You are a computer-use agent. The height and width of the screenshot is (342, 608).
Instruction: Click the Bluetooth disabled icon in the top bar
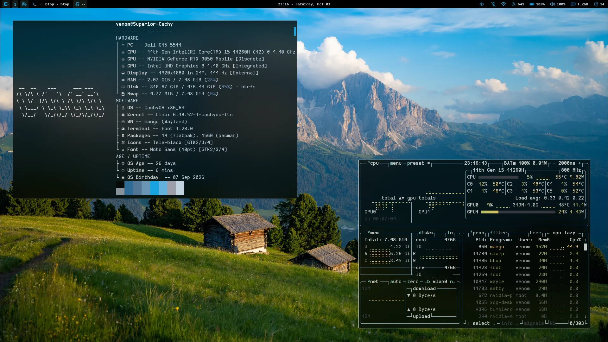tap(493, 4)
